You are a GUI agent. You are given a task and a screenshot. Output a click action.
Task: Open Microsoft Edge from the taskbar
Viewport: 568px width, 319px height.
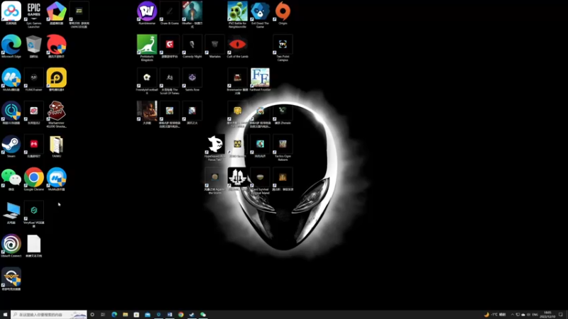click(114, 315)
